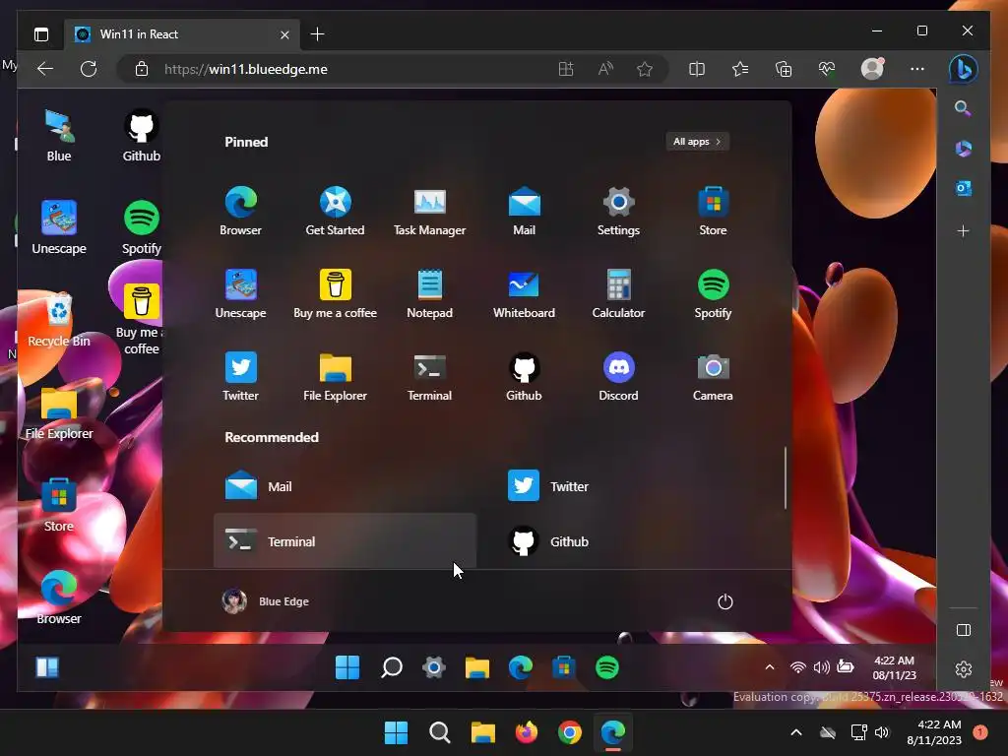Image resolution: width=1008 pixels, height=756 pixels.
Task: Open Chrome from the outer Windows taskbar
Action: 570,732
